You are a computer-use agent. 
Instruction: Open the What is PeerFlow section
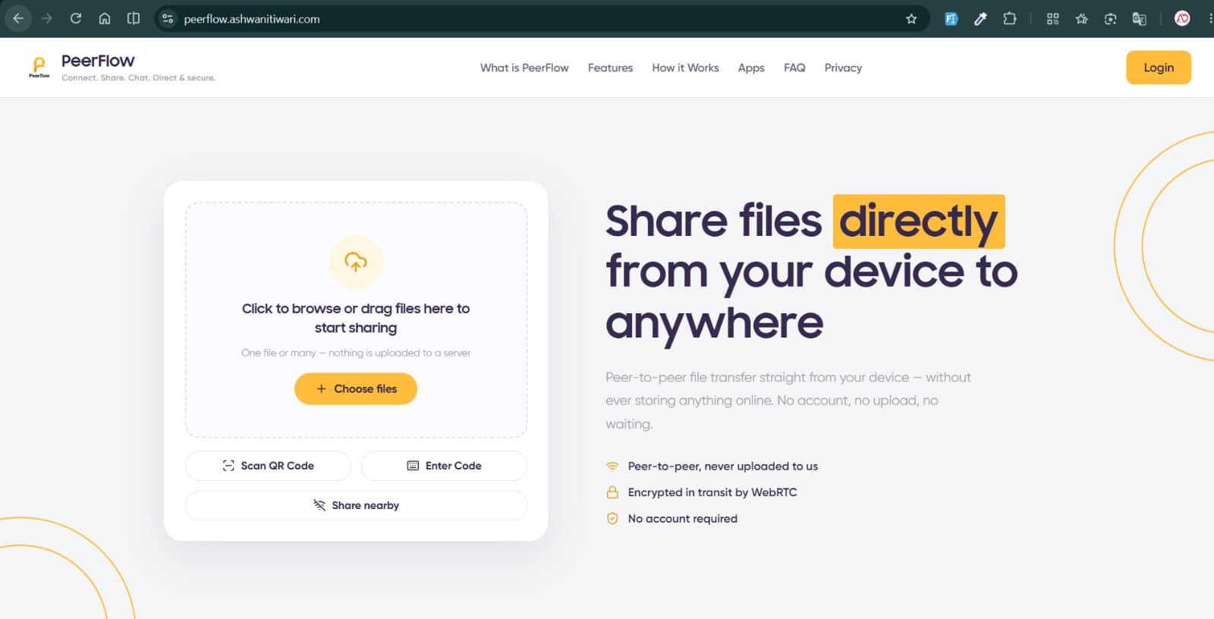[524, 68]
